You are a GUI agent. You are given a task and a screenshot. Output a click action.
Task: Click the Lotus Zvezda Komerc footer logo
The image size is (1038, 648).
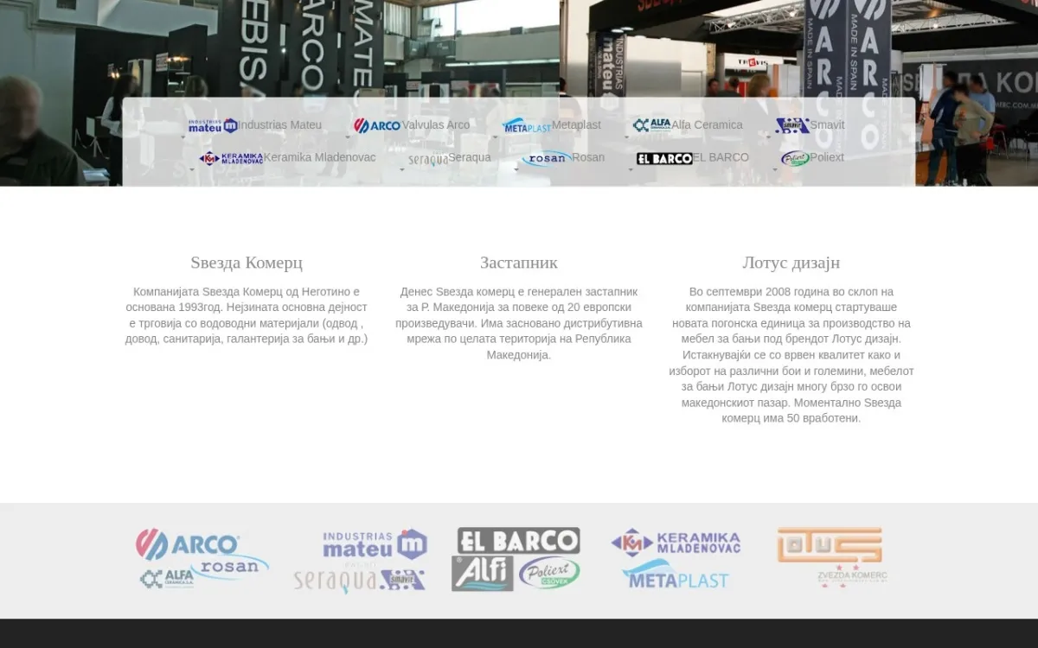pyautogui.click(x=830, y=558)
